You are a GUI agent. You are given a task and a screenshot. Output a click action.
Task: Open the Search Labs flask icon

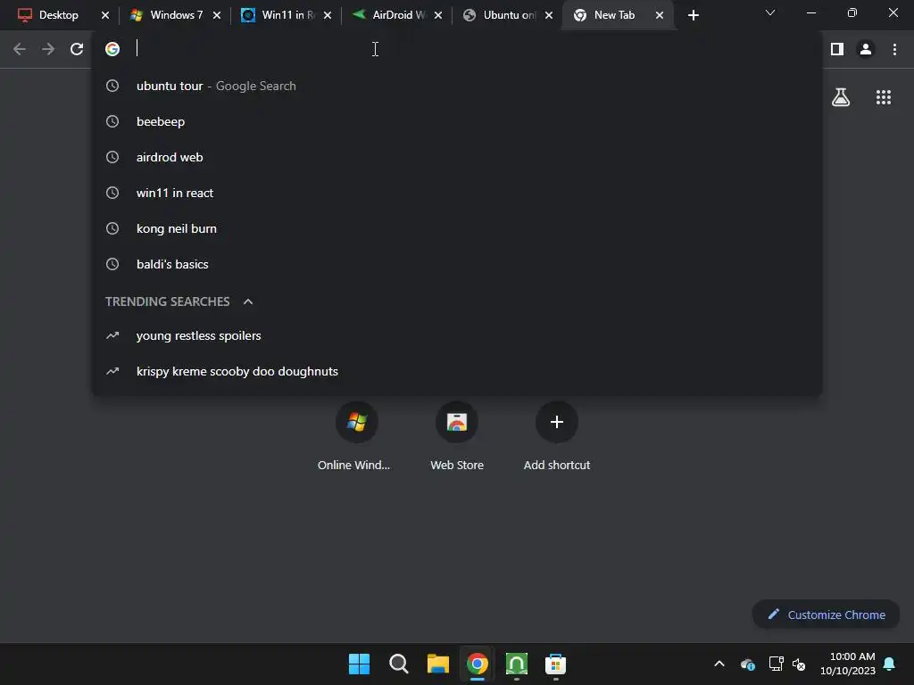pos(841,97)
